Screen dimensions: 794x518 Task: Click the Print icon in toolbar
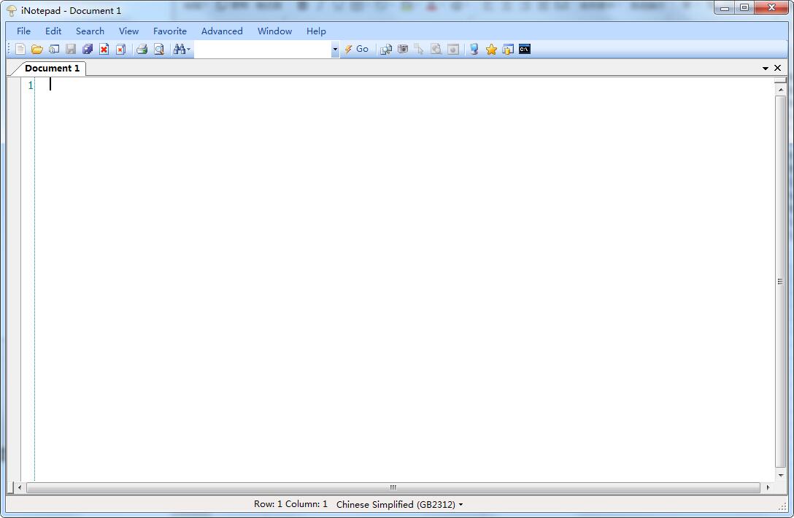pos(142,50)
